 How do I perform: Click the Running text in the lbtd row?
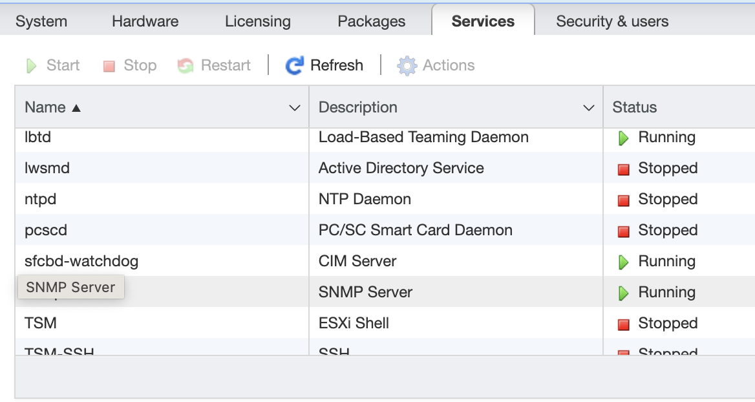pos(667,137)
